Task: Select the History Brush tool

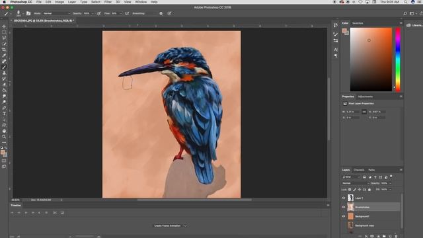Action: 4,79
